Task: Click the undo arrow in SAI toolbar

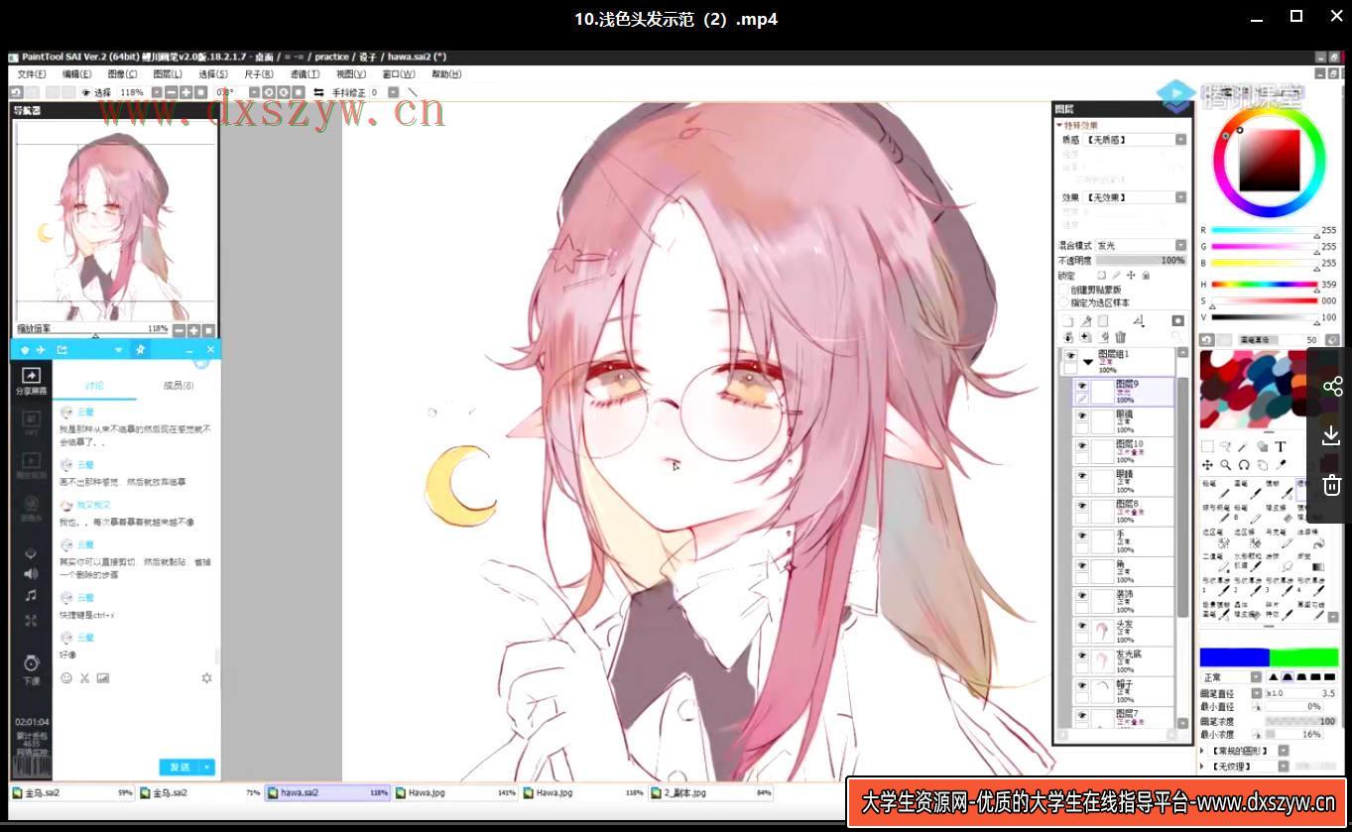Action: coord(17,92)
